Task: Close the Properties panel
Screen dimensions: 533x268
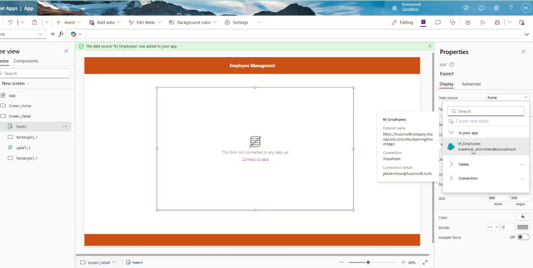Action: [x=523, y=52]
